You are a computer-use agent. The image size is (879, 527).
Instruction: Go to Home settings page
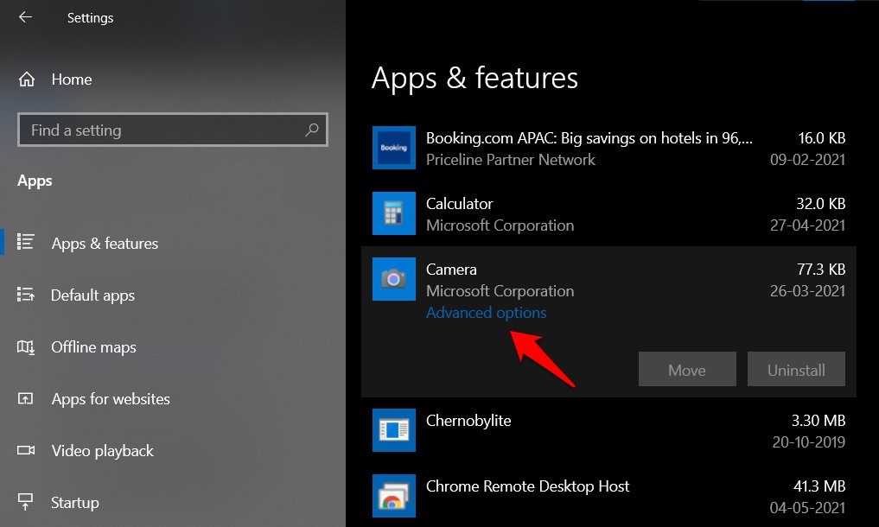[x=72, y=79]
